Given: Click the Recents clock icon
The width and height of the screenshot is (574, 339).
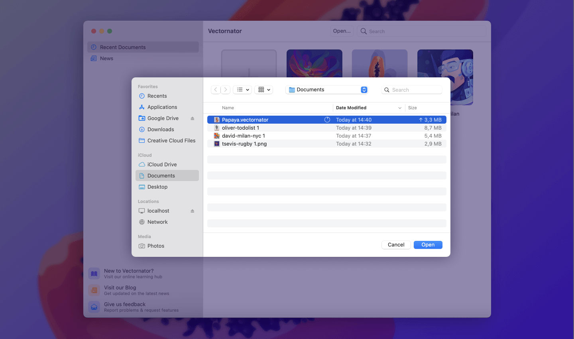Looking at the screenshot, I should point(142,96).
